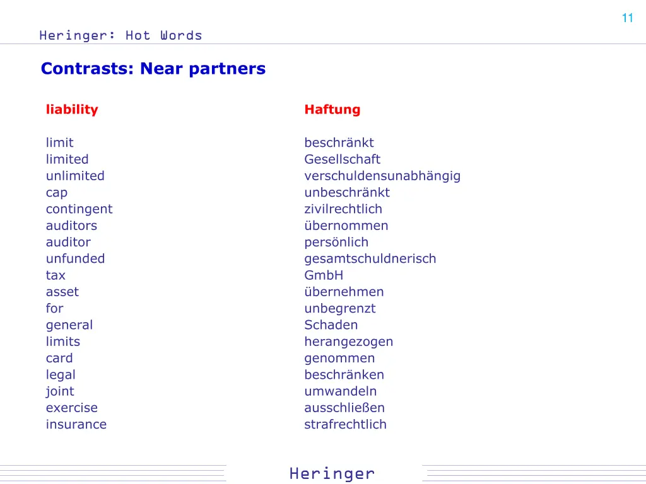The image size is (646, 484).
Task: Select the word 'GmbH'
Action: [324, 275]
